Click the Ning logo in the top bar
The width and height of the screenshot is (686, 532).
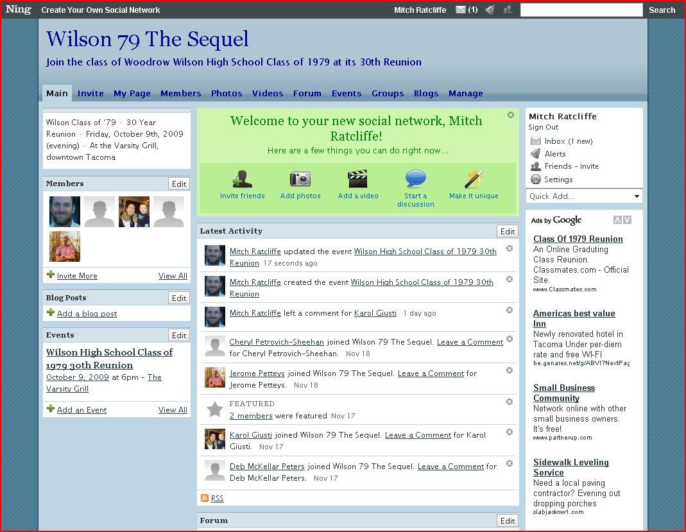click(19, 9)
